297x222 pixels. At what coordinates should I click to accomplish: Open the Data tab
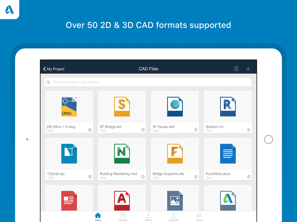click(98, 217)
